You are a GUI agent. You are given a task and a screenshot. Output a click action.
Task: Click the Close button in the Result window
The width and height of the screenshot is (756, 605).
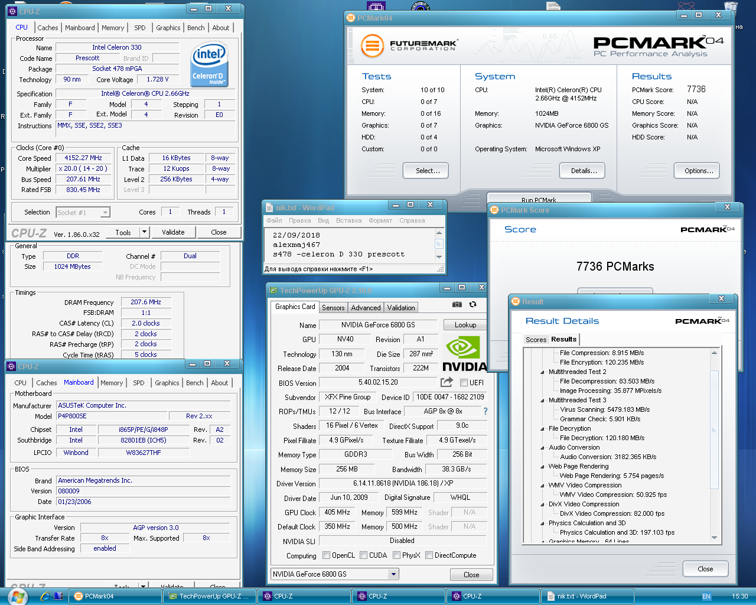tap(705, 568)
